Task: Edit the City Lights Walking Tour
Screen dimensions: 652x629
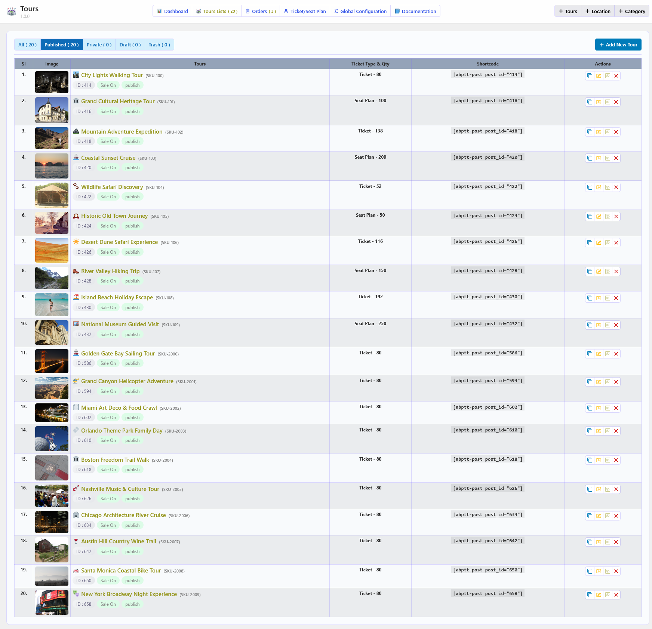Action: 599,76
